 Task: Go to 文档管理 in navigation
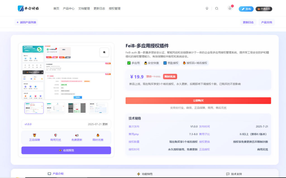coord(84,9)
